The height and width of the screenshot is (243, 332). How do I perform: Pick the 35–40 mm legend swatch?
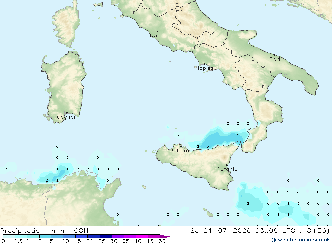click(130, 236)
